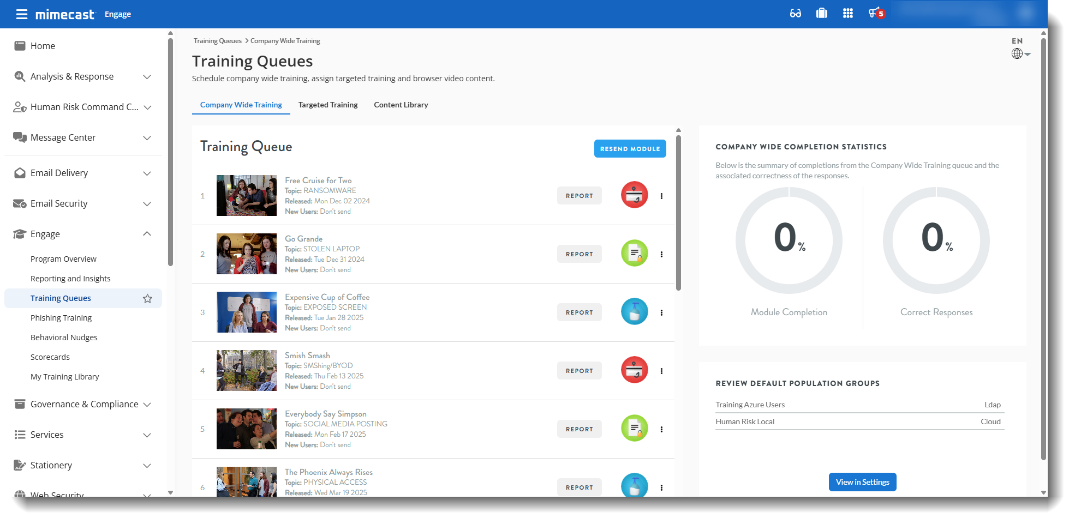This screenshot has height=524, width=1075.
Task: Open the EN language globe dropdown
Action: coord(1020,49)
